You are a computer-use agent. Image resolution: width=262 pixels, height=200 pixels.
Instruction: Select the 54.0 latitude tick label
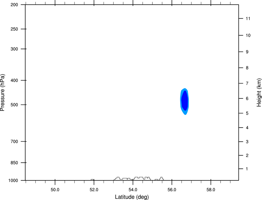(133, 190)
